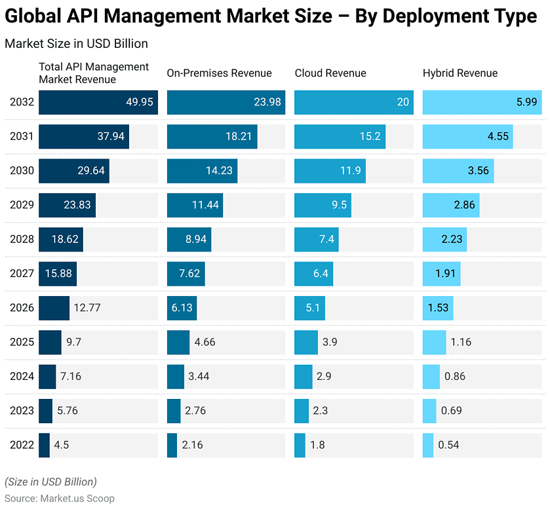Click the 8.94 on-premises bar
The image size is (550, 509).
[189, 239]
